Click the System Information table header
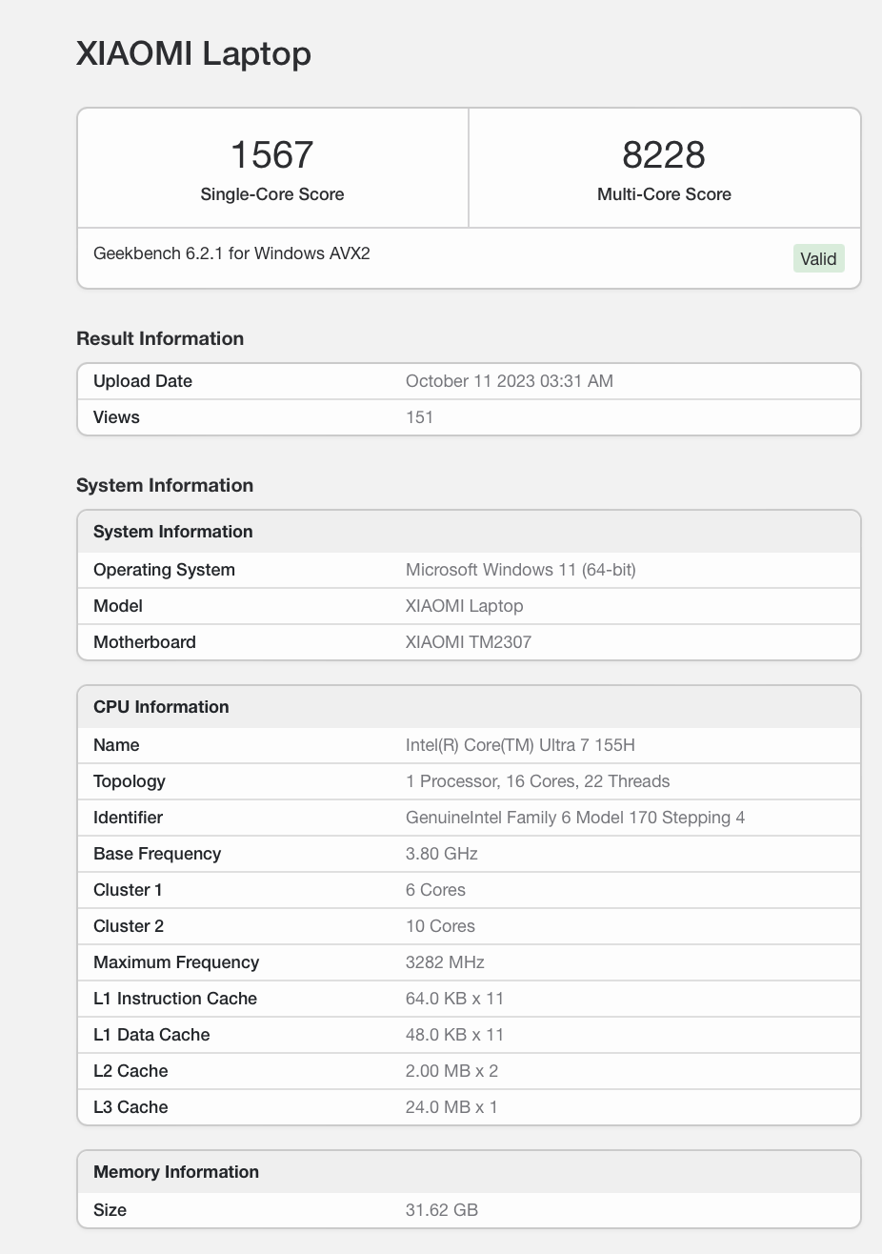 point(173,532)
